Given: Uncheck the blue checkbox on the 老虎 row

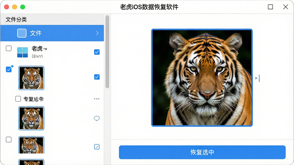Looking at the screenshot, I should 97,52.
